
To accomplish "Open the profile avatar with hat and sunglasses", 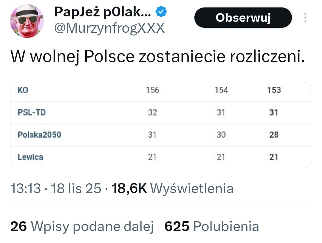I will click(27, 21).
